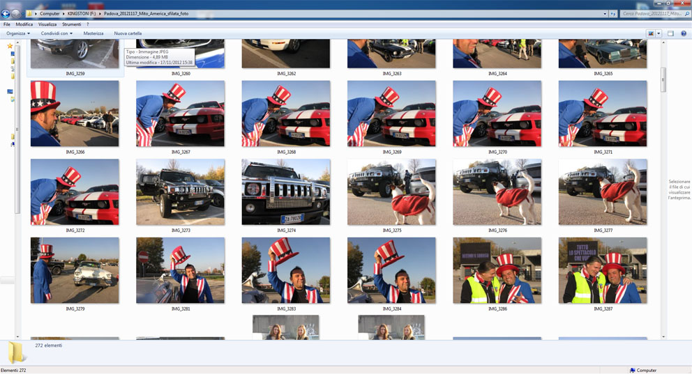Click the Favorites star in the navigation pane
Screen dimensions: 692x374
[10, 46]
